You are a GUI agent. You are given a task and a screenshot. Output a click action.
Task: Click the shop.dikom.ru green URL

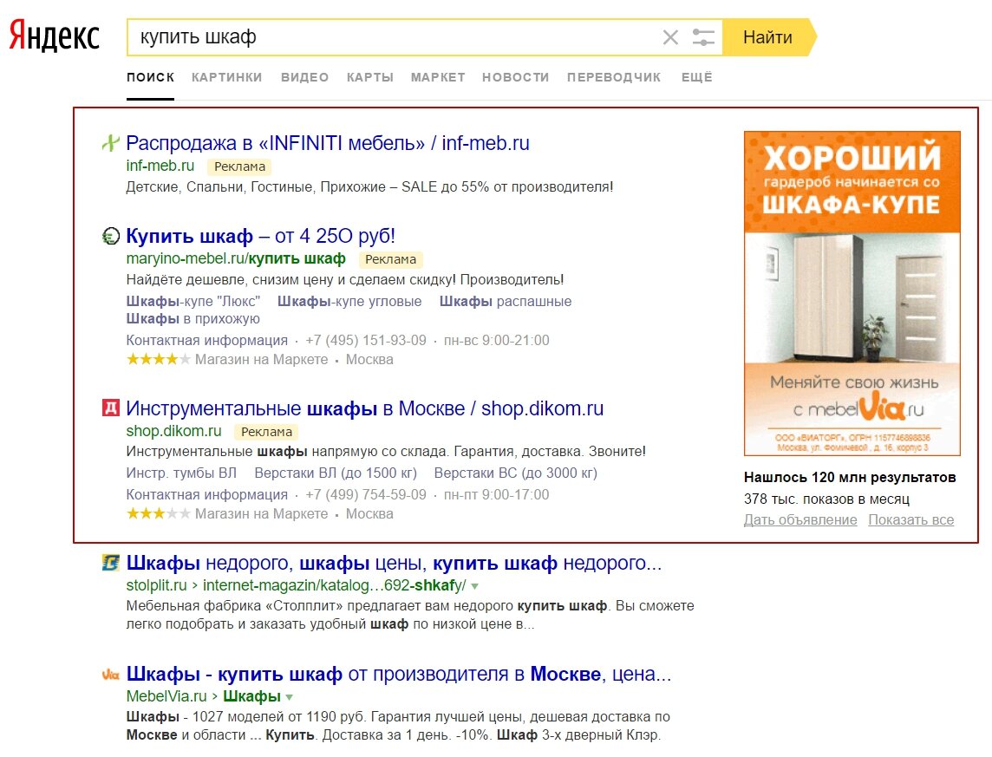[174, 431]
